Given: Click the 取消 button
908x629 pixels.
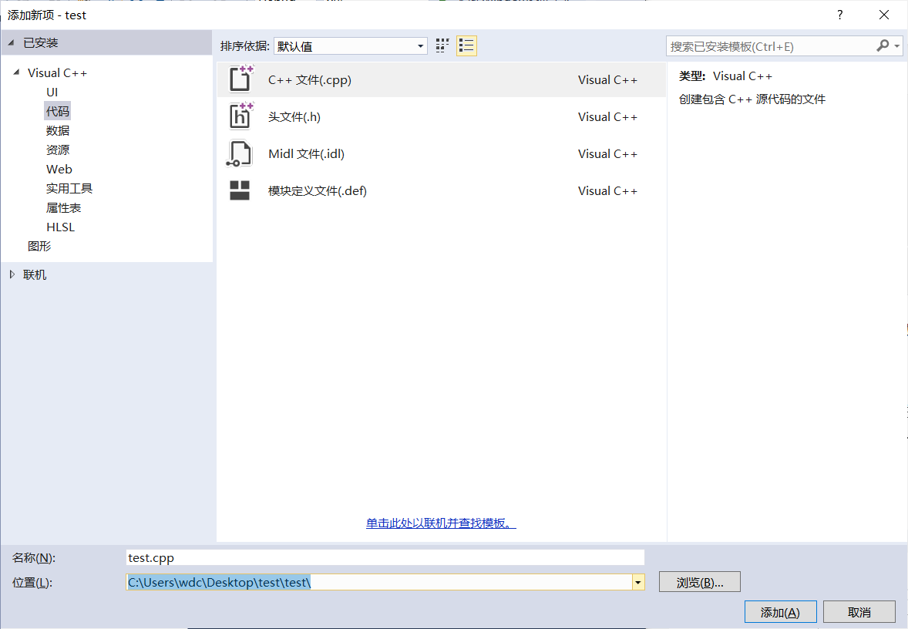Looking at the screenshot, I should [859, 612].
